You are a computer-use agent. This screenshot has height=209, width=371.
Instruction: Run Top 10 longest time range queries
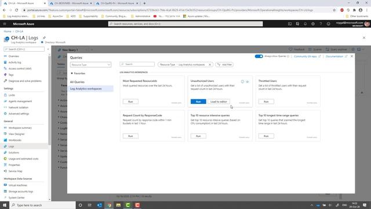pyautogui.click(x=266, y=136)
